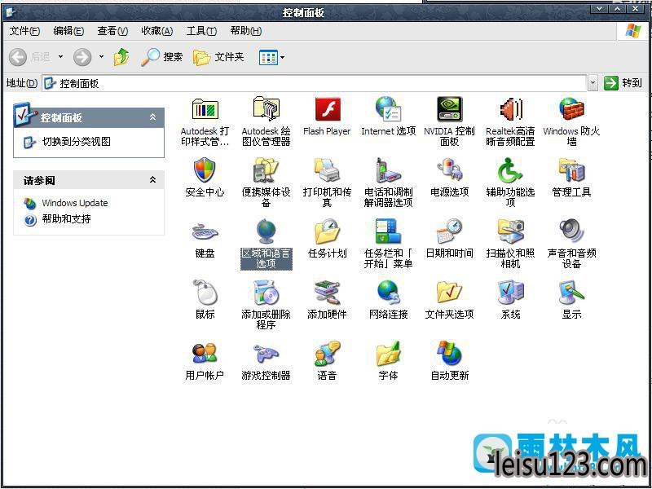Open Windows 防火墙 icon
Viewport: 652px width, 489px height.
[x=572, y=110]
